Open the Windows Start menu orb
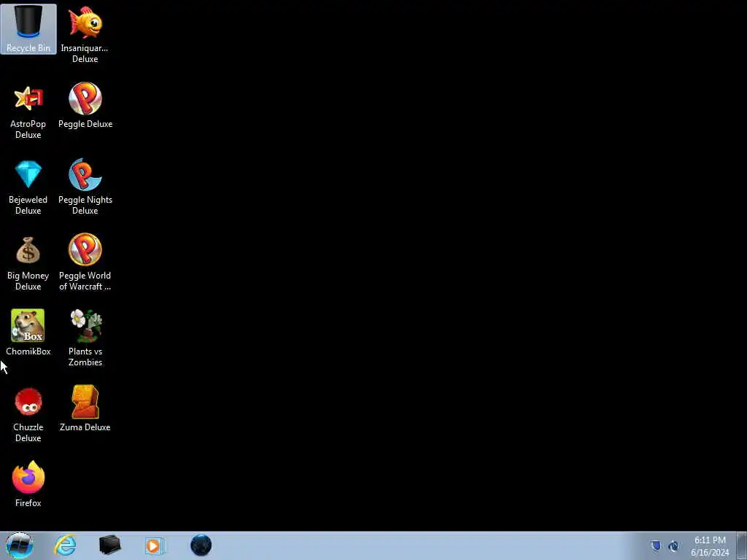Screen dimensions: 747x560 (20, 545)
